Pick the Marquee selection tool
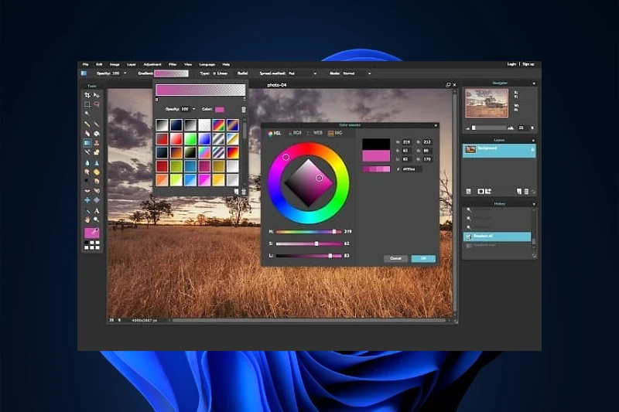Viewport: 619px width, 412px height. (87, 104)
